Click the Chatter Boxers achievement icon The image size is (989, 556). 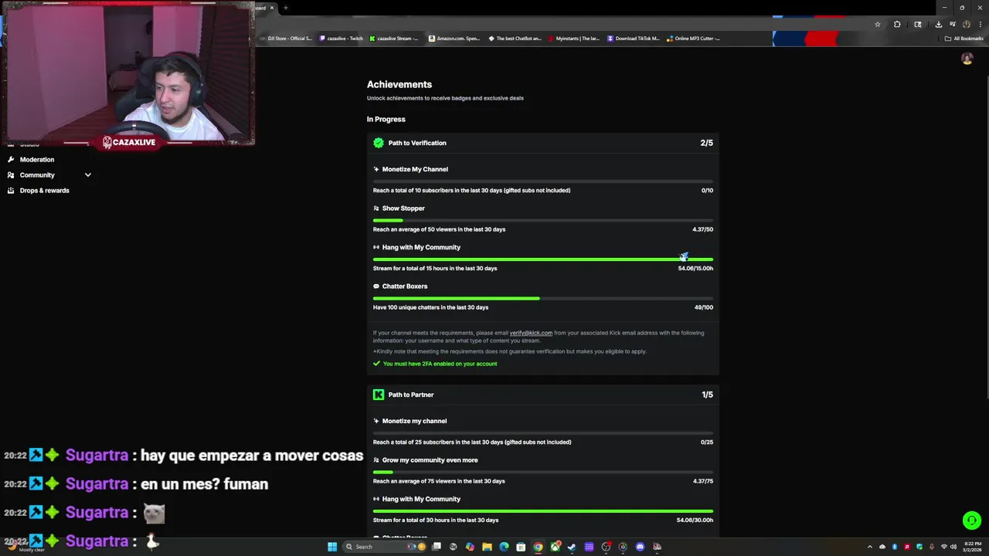point(376,286)
